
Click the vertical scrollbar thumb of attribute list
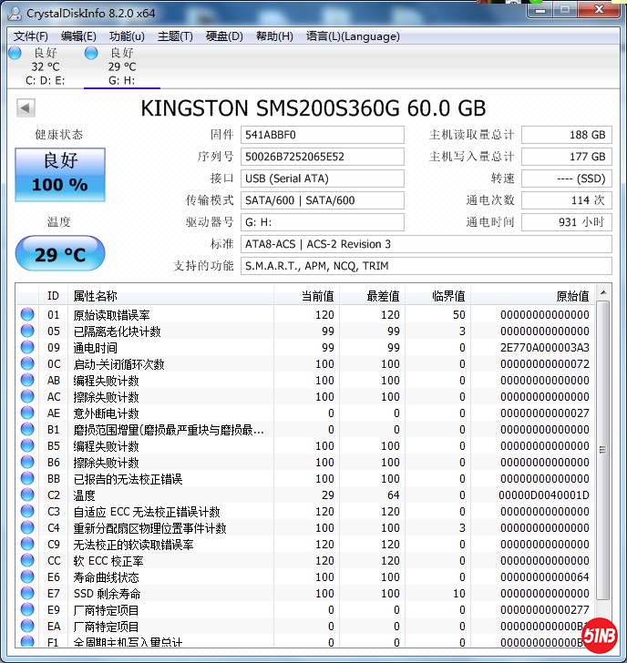603,450
